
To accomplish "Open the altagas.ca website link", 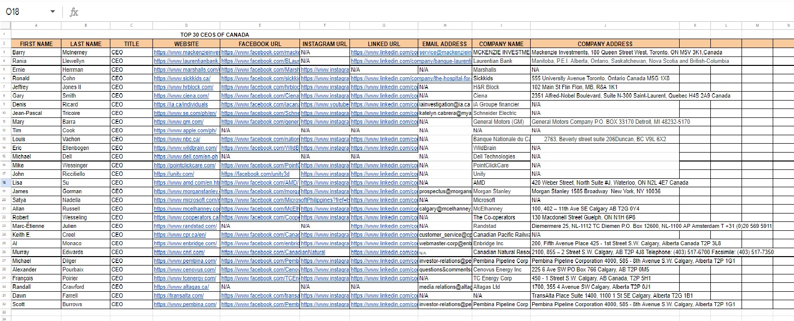I will click(x=181, y=287).
